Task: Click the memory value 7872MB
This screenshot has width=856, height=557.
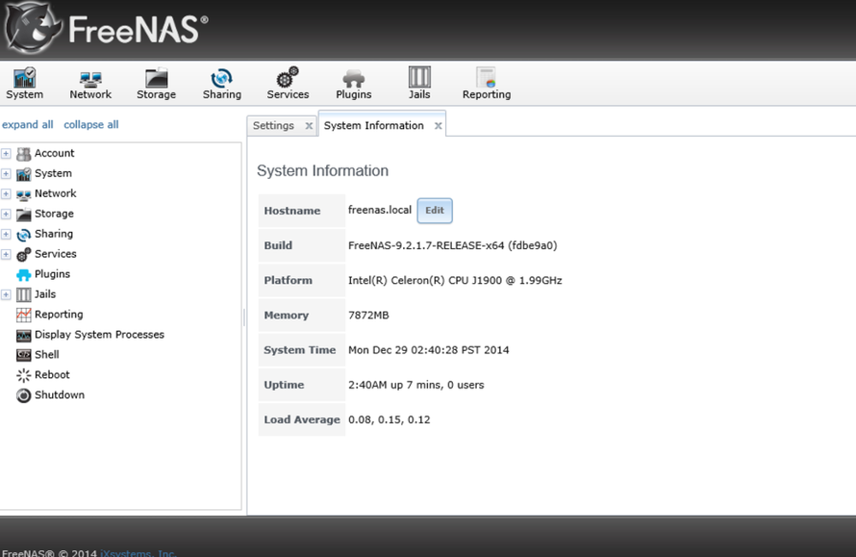Action: [x=368, y=316]
